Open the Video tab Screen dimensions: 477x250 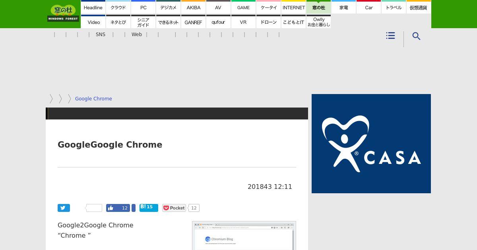(93, 22)
